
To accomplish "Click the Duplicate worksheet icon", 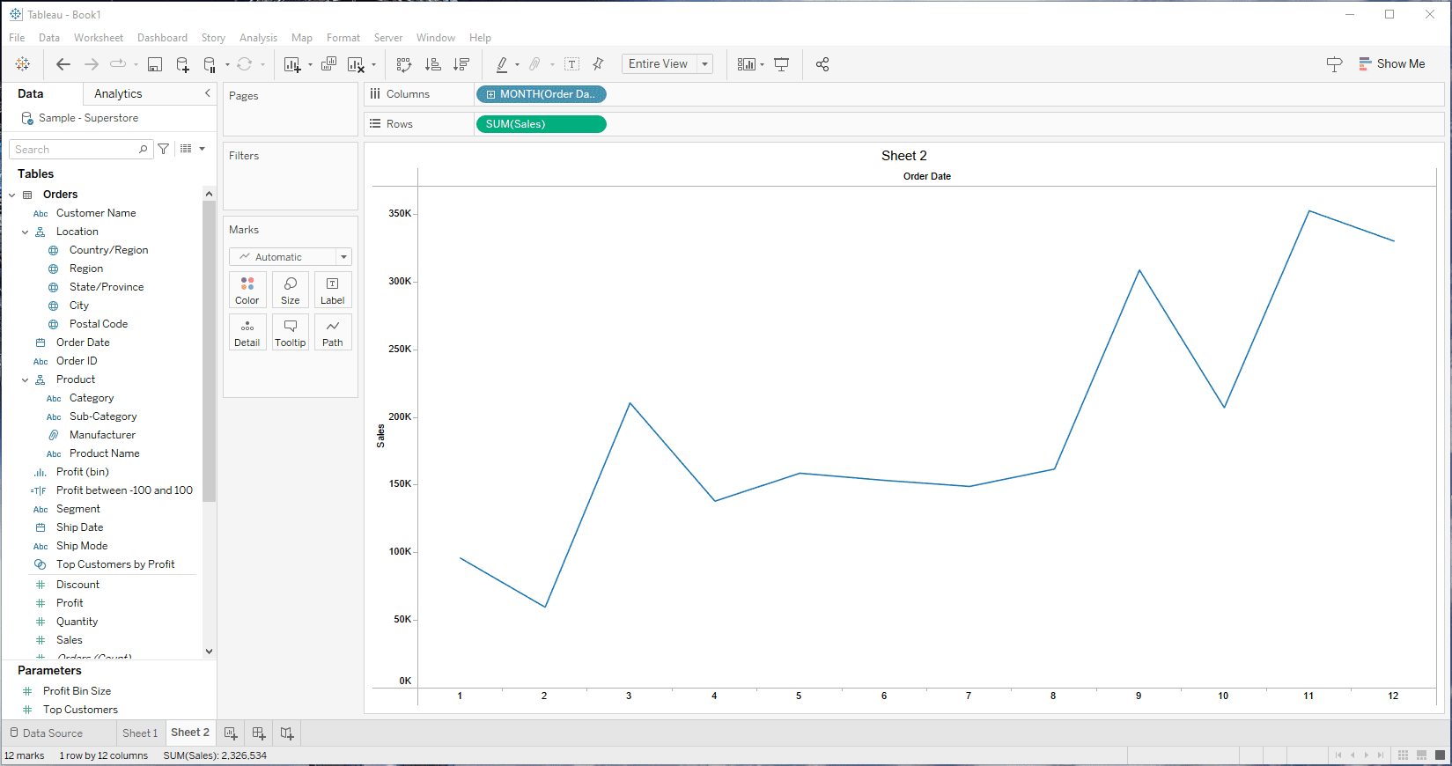I will pos(328,64).
